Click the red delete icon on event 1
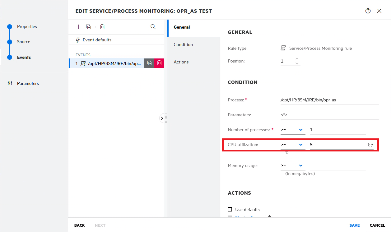Image resolution: width=391 pixels, height=232 pixels. tap(159, 63)
